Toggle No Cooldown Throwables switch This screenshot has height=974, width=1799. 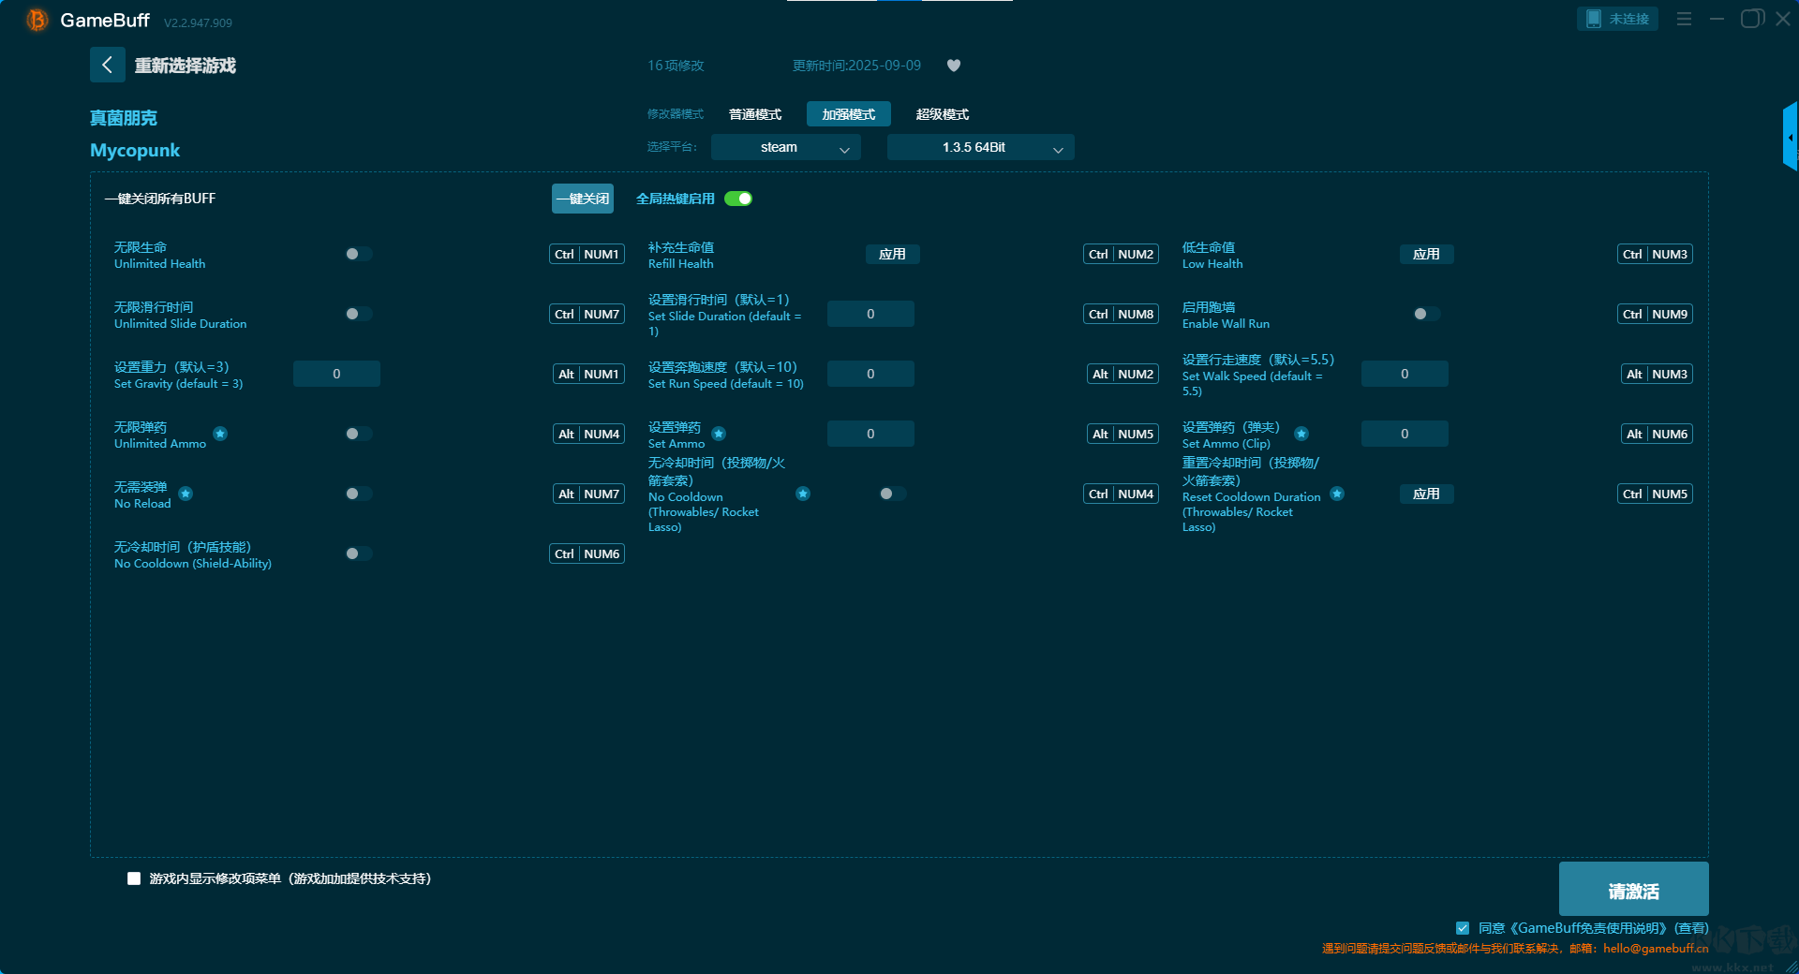(x=892, y=494)
